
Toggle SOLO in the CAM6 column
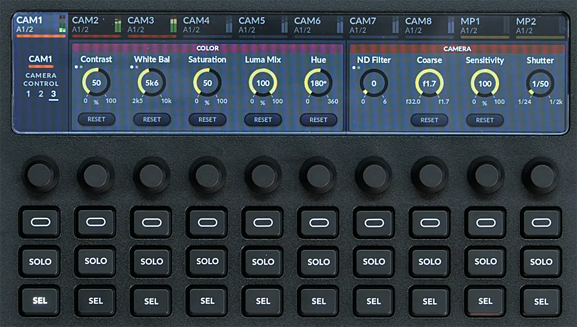click(319, 262)
